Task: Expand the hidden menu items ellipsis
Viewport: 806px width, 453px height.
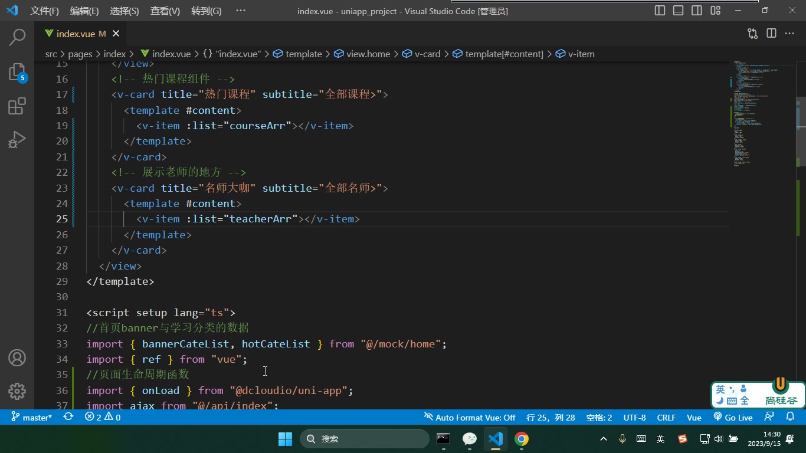Action: click(x=240, y=11)
